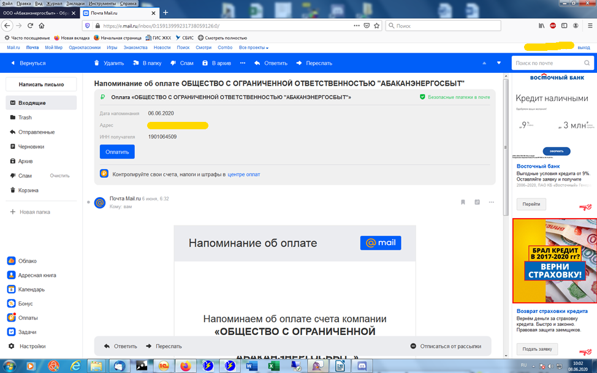This screenshot has height=373, width=597.
Task: Open page actions menu in address bar
Action: tap(356, 26)
